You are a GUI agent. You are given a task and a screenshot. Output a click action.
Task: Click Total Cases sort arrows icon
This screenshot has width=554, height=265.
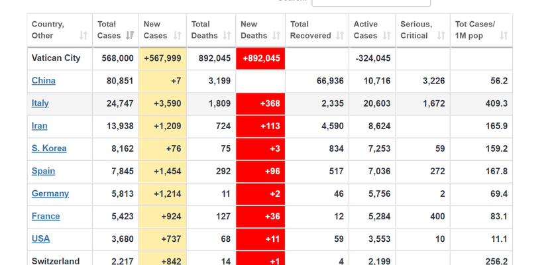click(x=130, y=35)
